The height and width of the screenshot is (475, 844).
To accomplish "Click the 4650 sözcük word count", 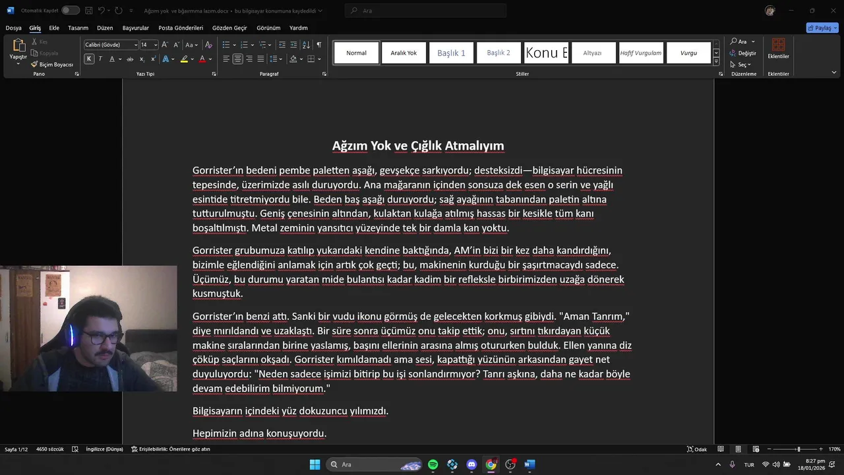I will coord(50,449).
